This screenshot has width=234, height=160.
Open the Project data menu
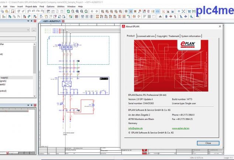[31, 6]
